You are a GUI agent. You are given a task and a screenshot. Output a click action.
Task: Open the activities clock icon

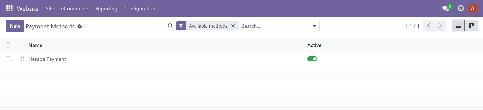461,8
